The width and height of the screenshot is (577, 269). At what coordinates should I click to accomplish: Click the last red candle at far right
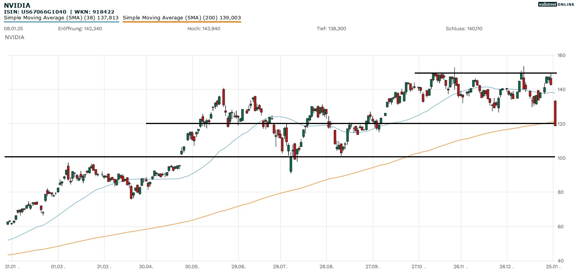coord(555,113)
